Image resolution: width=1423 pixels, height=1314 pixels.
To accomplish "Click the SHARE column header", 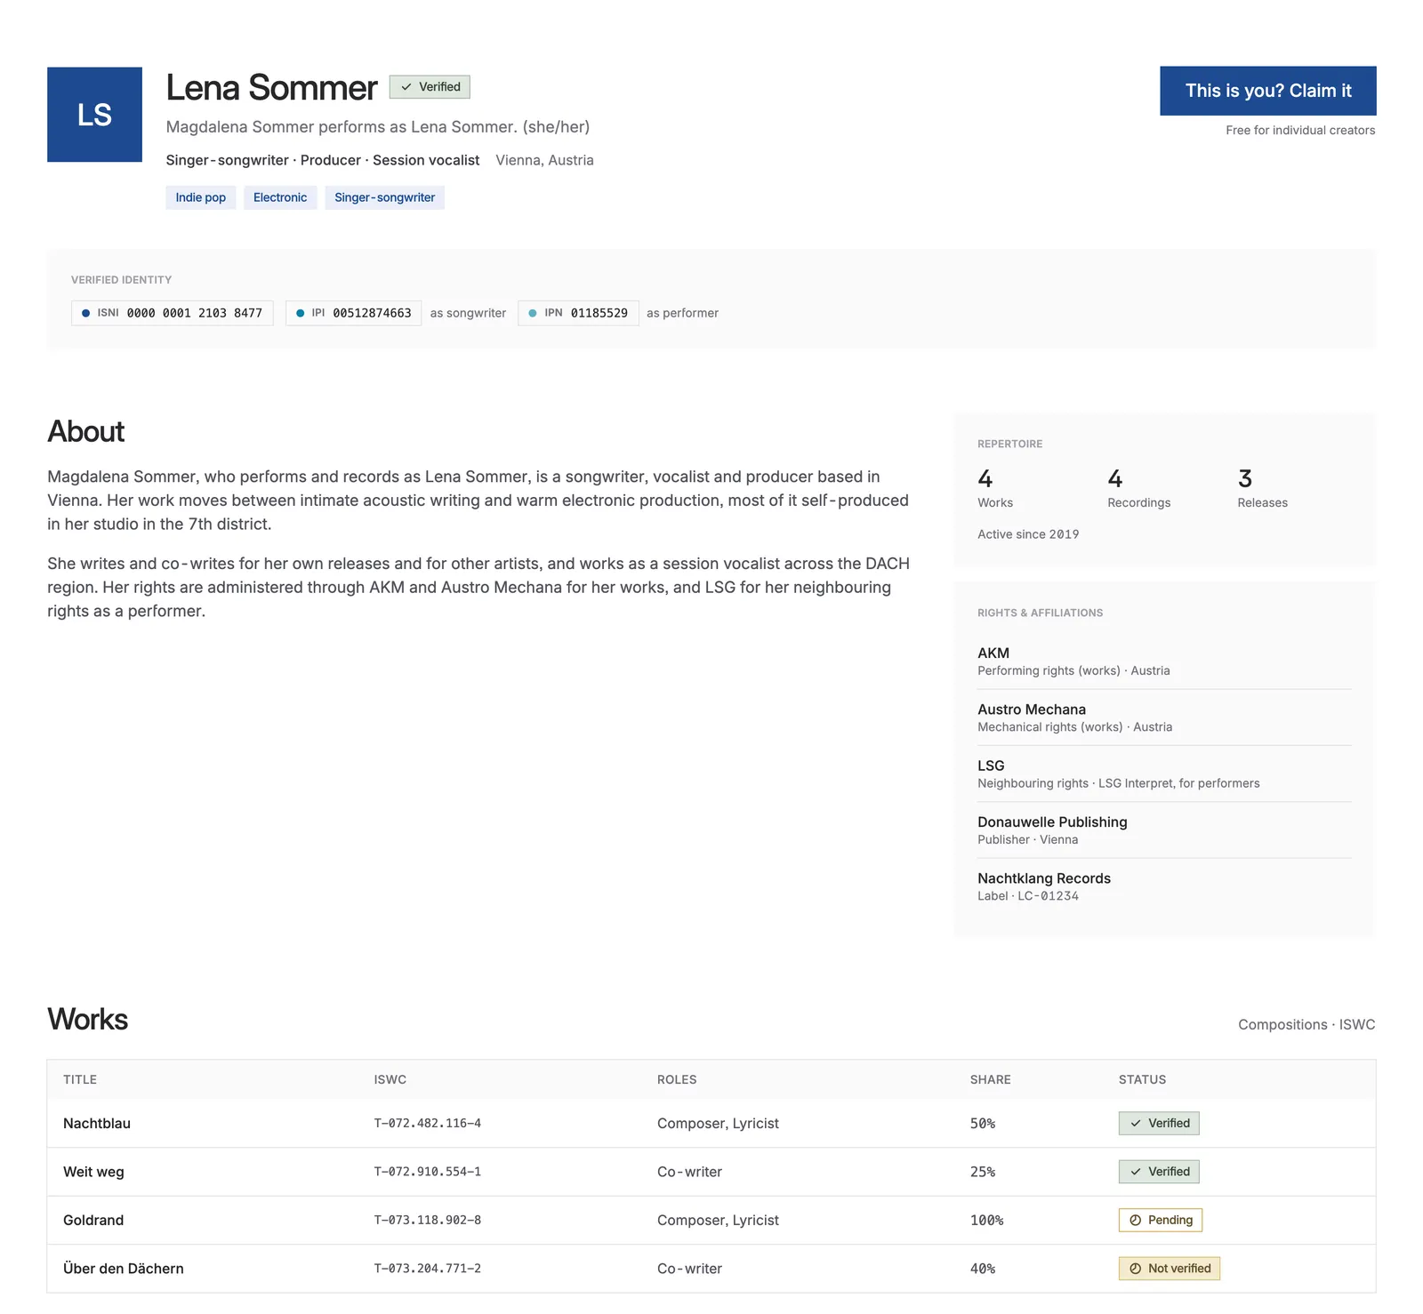I will tap(990, 1079).
